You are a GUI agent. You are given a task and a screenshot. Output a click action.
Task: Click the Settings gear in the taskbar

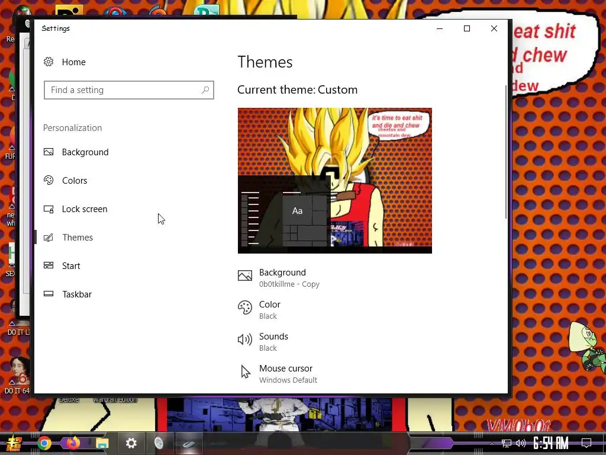(x=131, y=443)
